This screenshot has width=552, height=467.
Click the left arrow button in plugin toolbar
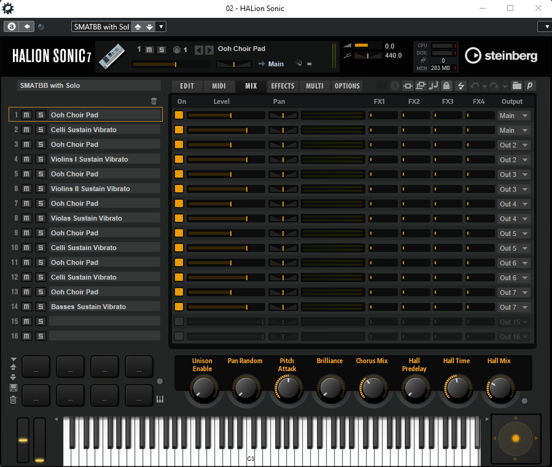27,26
